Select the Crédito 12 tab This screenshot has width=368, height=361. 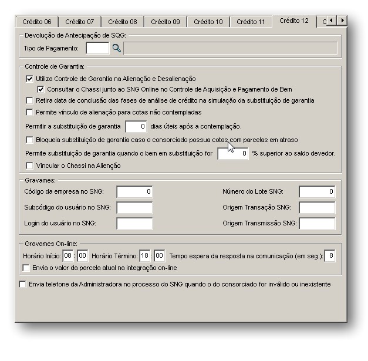pos(294,21)
